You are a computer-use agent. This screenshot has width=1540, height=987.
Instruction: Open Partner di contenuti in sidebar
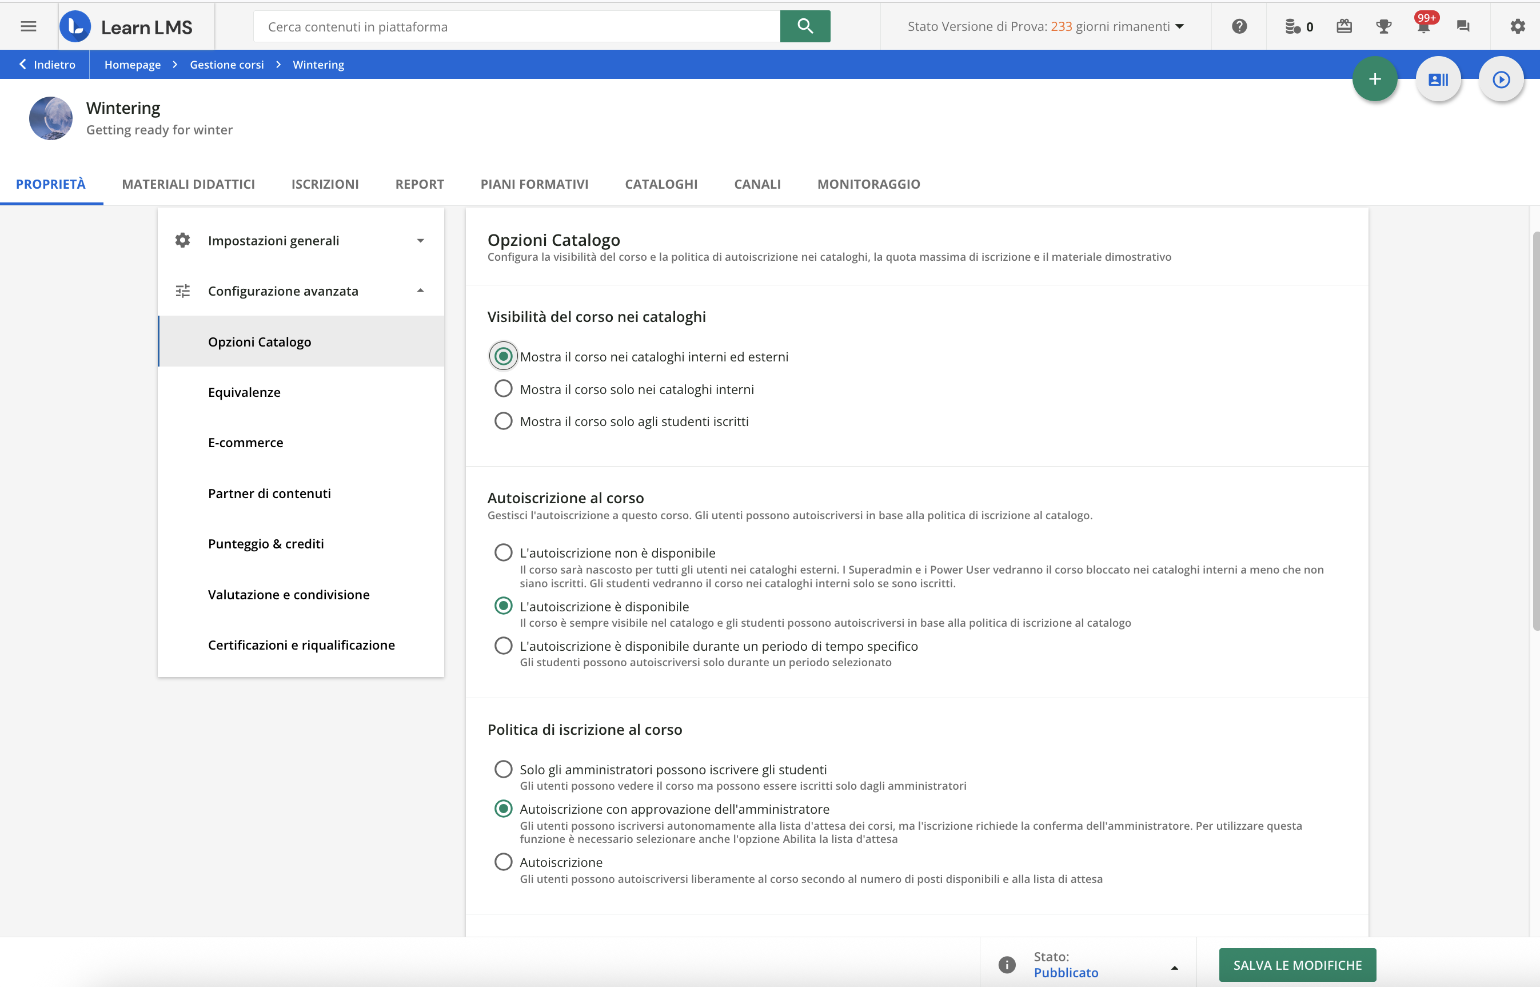pos(301,493)
